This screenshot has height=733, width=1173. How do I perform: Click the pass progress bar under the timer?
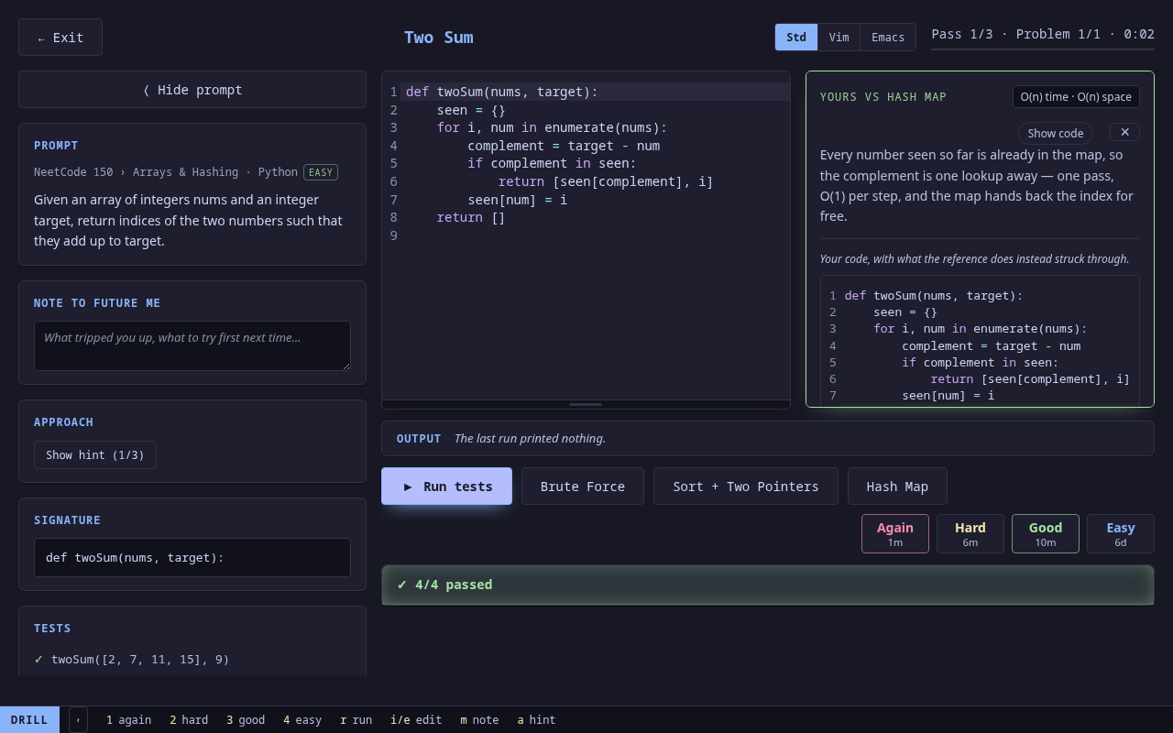coord(1043,49)
